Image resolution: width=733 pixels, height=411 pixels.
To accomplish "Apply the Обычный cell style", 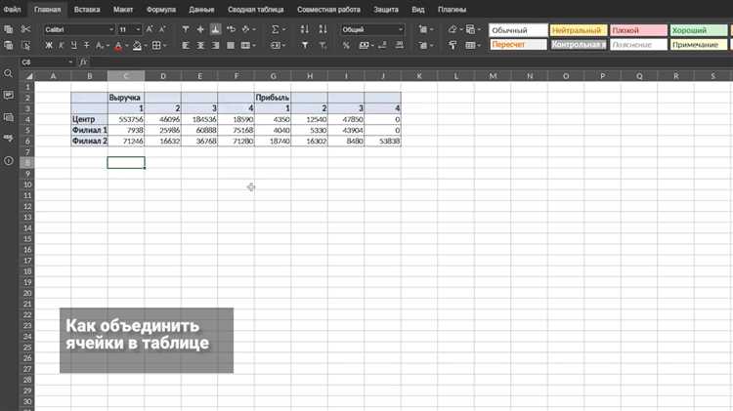I will (x=518, y=30).
